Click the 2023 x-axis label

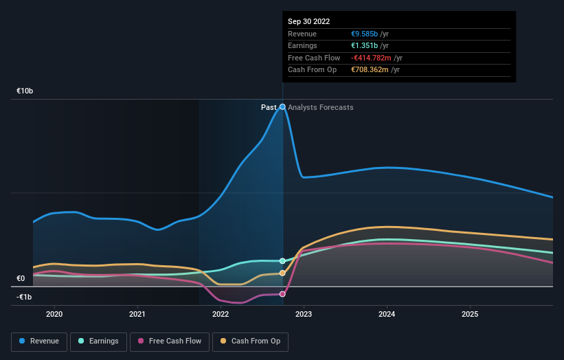point(304,314)
